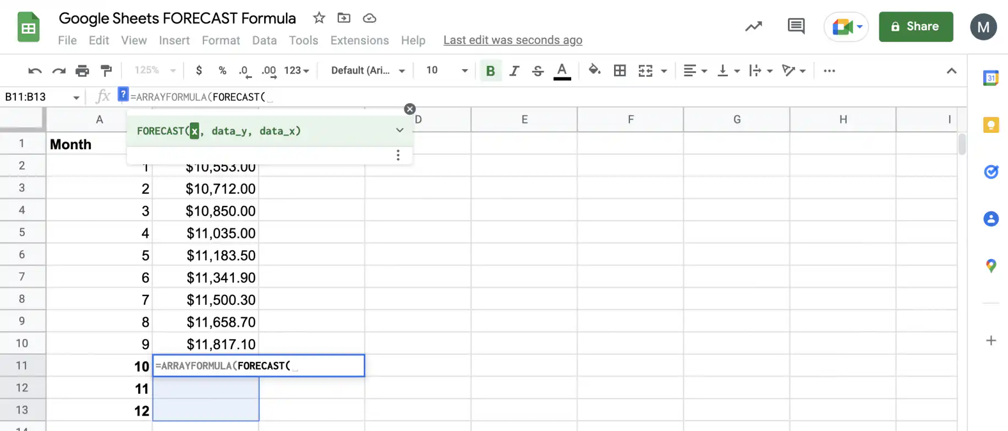Open the 123 number formats dropdown
The height and width of the screenshot is (431, 1008).
(x=297, y=70)
